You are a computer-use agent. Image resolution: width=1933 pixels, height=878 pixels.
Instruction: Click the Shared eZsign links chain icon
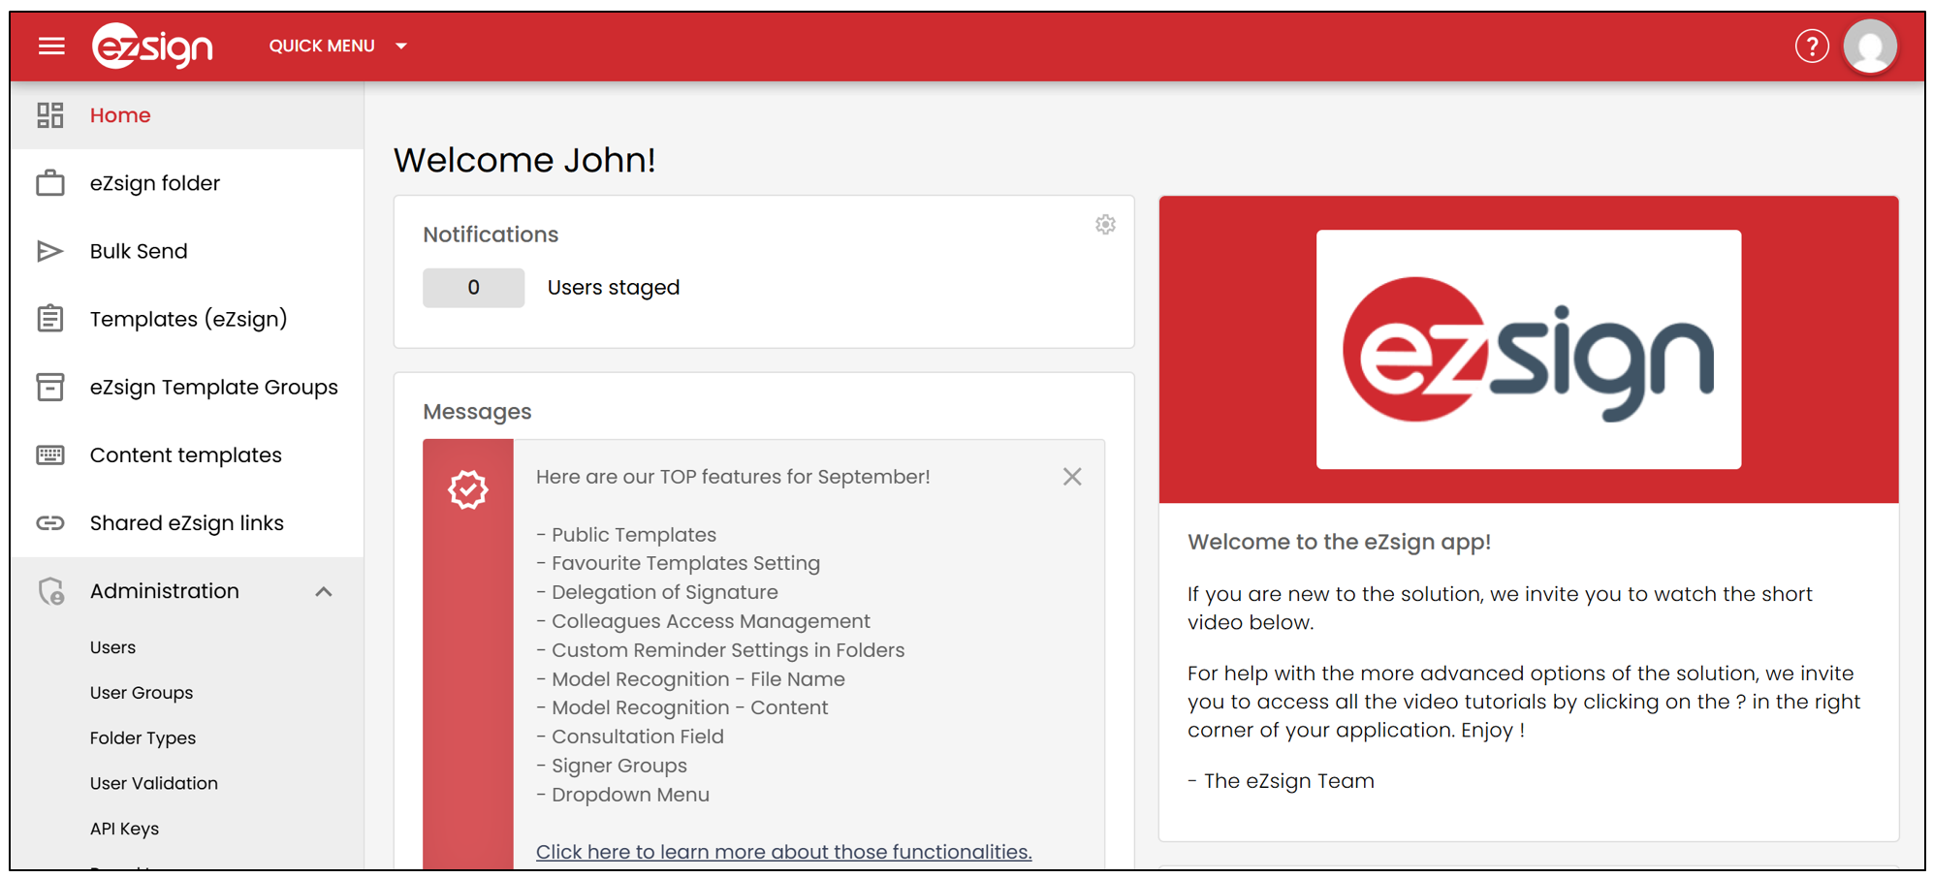(x=50, y=523)
